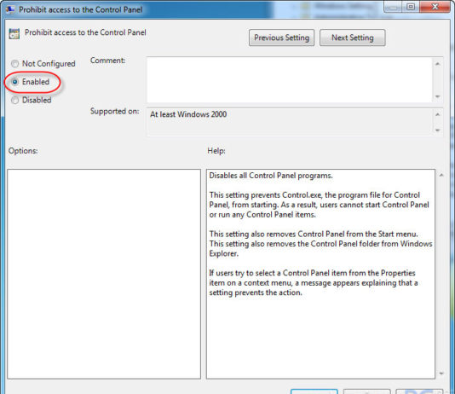The image size is (455, 394).
Task: Click the policy setting icon beside the title
Action: [14, 33]
